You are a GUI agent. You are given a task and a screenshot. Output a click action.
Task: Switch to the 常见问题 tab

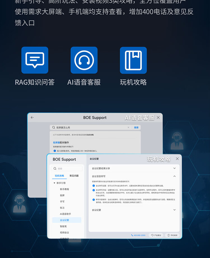coord(74,176)
